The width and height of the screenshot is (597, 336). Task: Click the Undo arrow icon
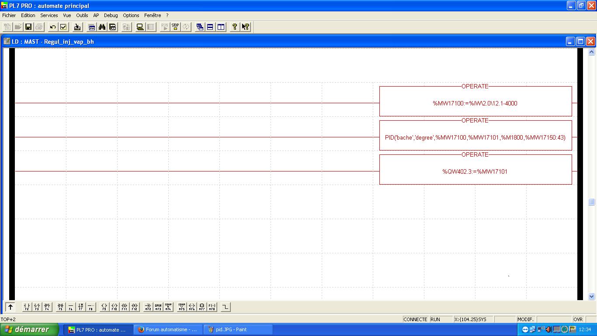[53, 27]
